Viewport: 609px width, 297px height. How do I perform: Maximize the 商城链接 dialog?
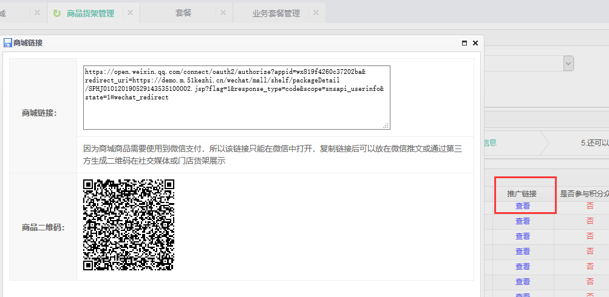[x=464, y=43]
